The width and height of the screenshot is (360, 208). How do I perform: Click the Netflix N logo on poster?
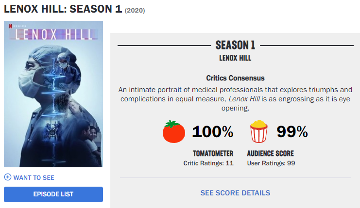pyautogui.click(x=10, y=26)
